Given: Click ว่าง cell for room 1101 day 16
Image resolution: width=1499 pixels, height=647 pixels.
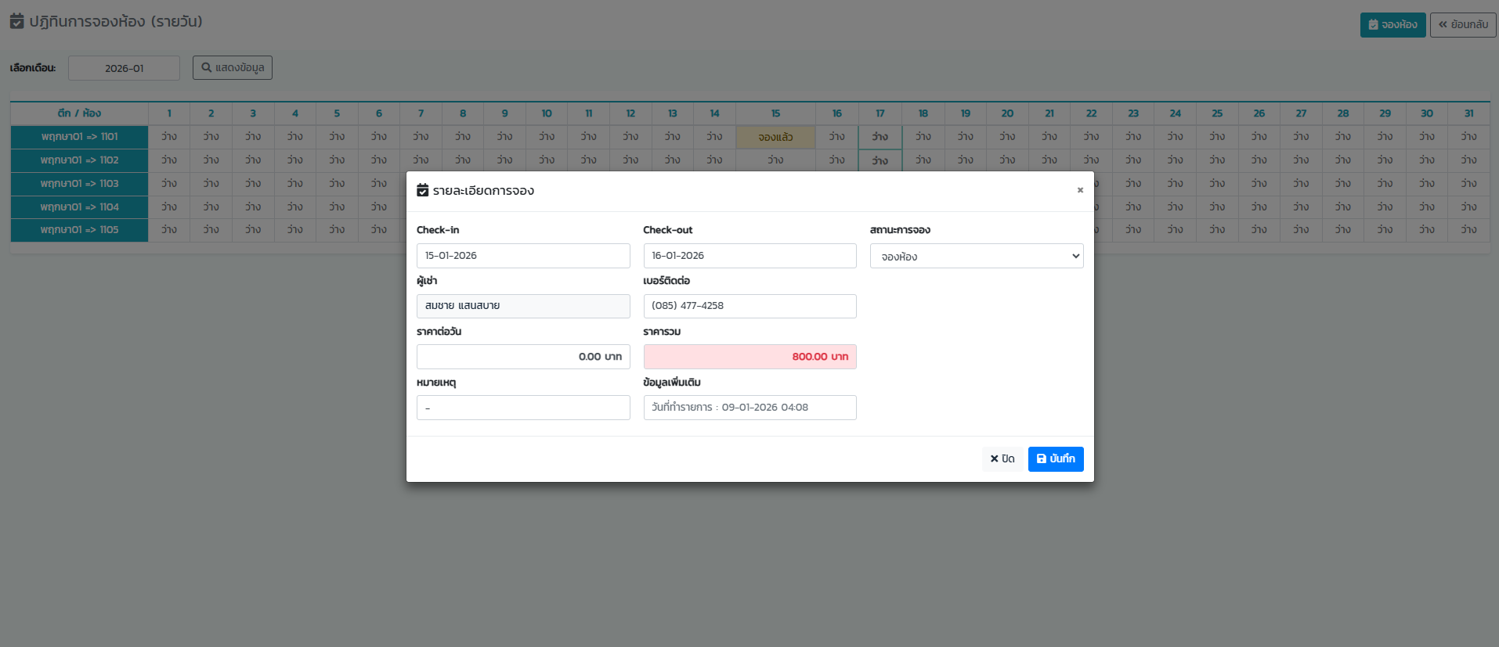Looking at the screenshot, I should tap(837, 137).
